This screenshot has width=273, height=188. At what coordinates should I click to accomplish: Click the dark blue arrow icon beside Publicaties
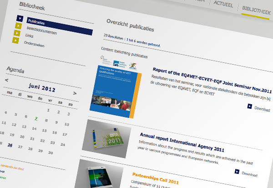[20, 19]
